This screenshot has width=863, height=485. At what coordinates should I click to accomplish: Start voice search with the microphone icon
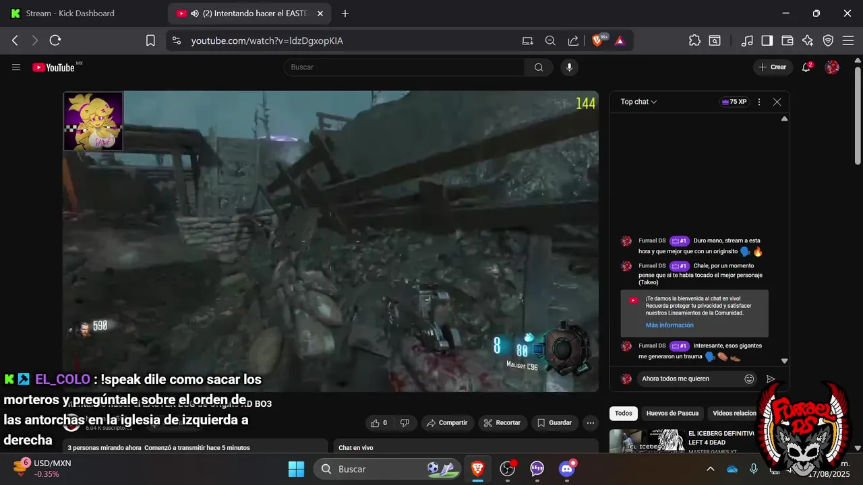click(x=569, y=67)
